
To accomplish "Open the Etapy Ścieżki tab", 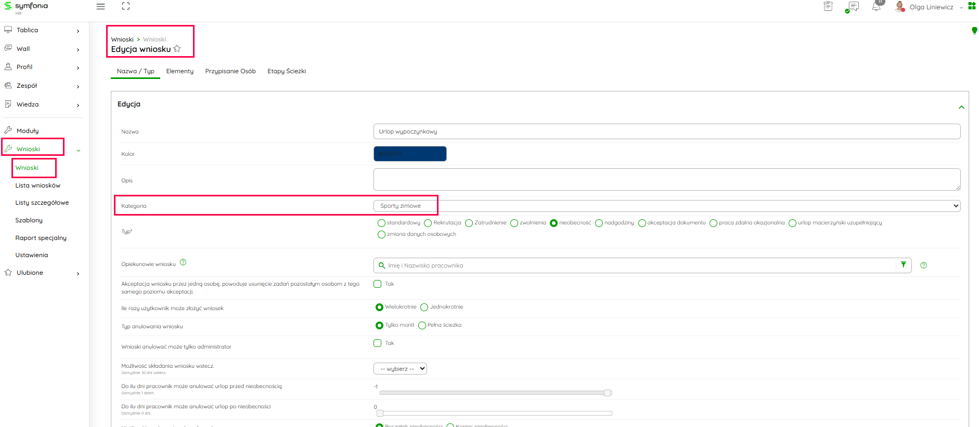I will [287, 71].
